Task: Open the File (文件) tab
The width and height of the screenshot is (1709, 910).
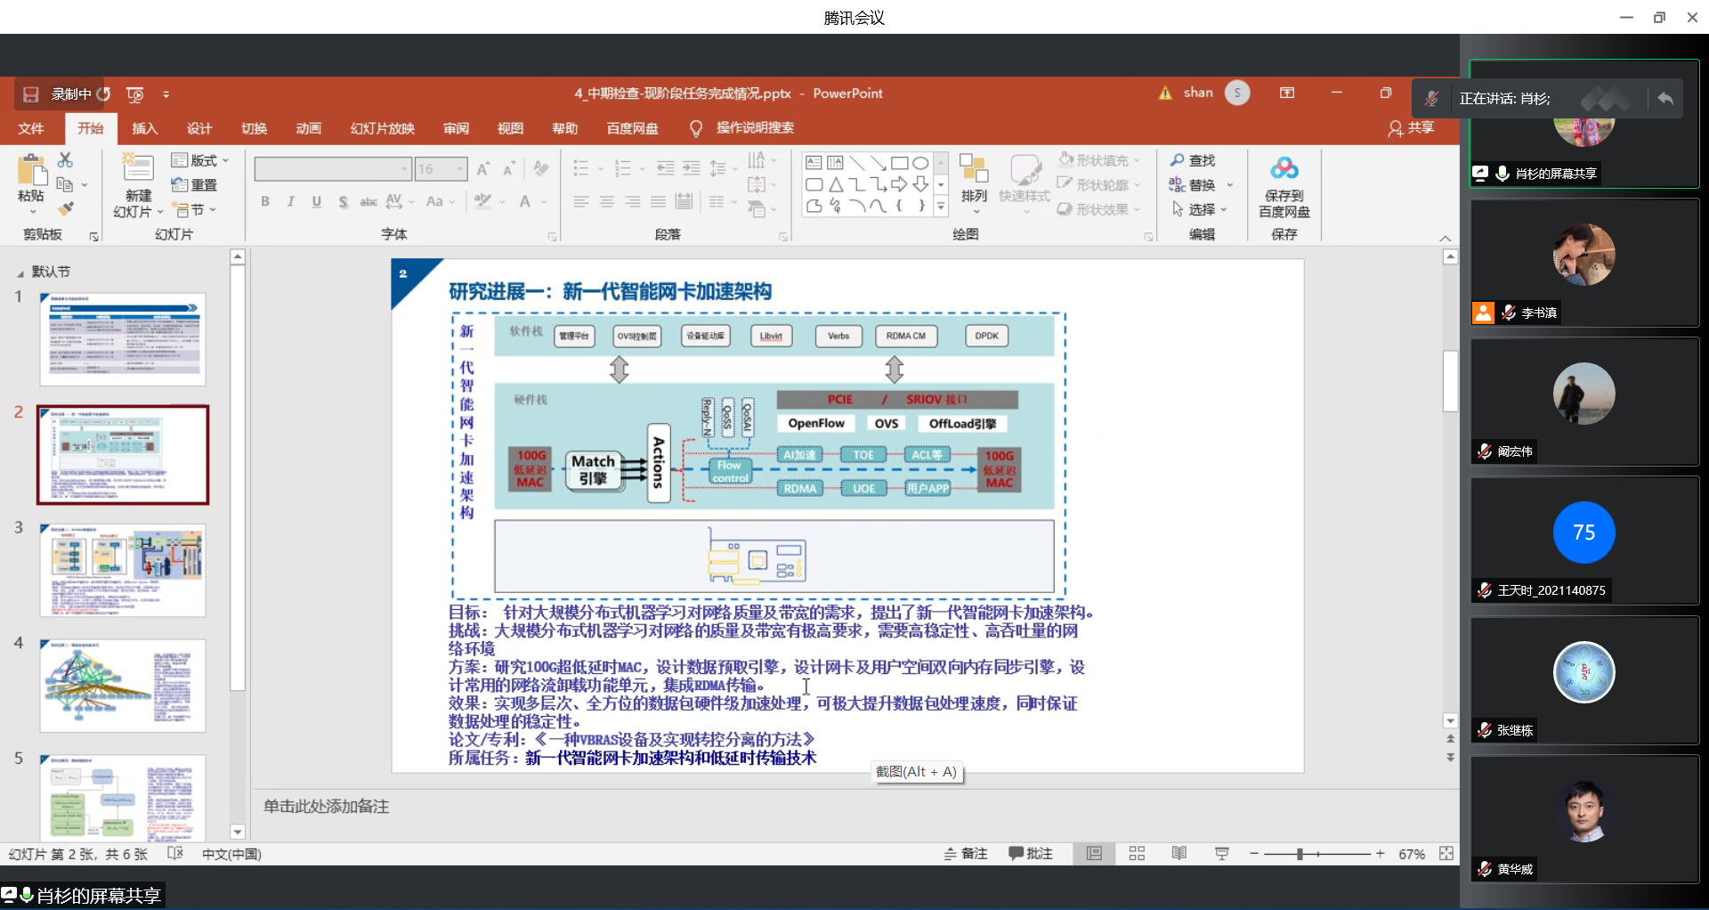Action: tap(31, 128)
